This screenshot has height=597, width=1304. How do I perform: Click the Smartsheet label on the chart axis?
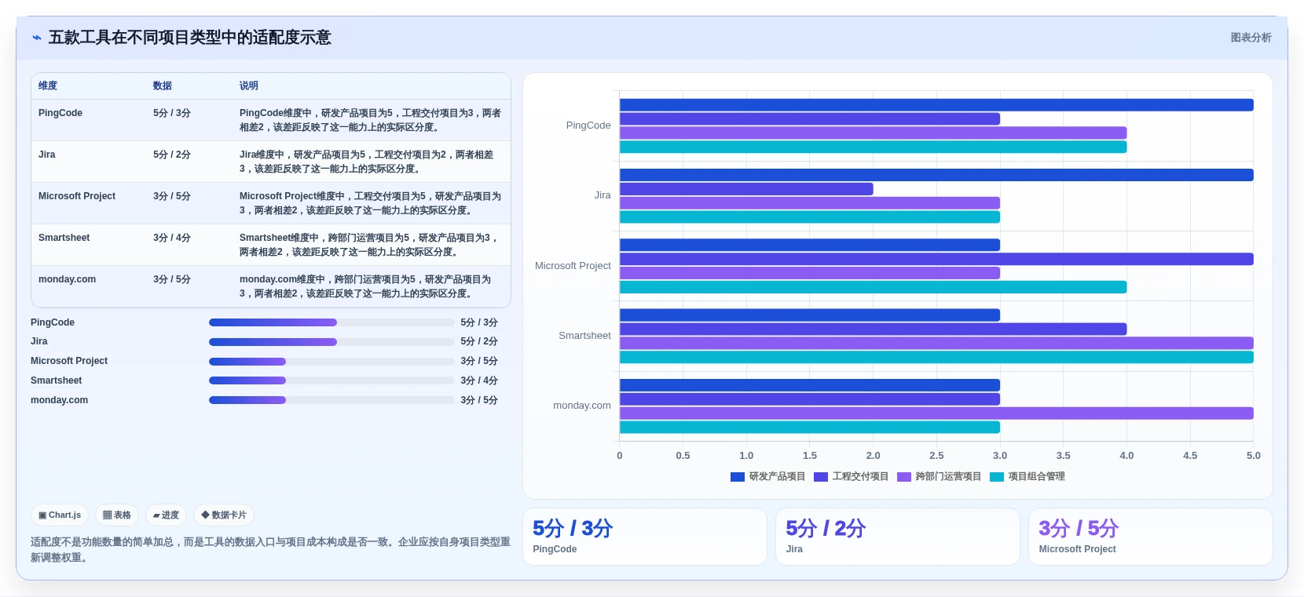pos(584,336)
